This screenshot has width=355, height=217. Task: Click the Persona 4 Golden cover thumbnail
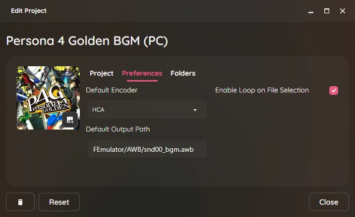(48, 98)
